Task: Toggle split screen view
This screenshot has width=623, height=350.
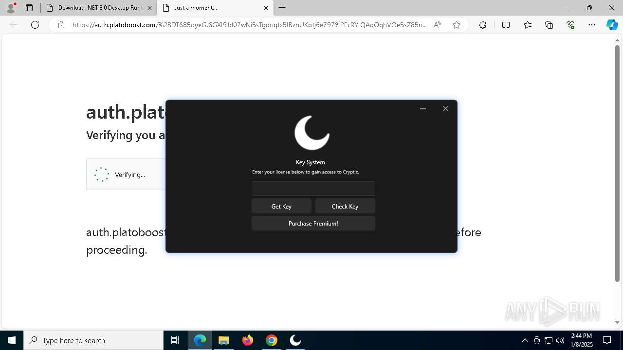Action: coord(506,25)
